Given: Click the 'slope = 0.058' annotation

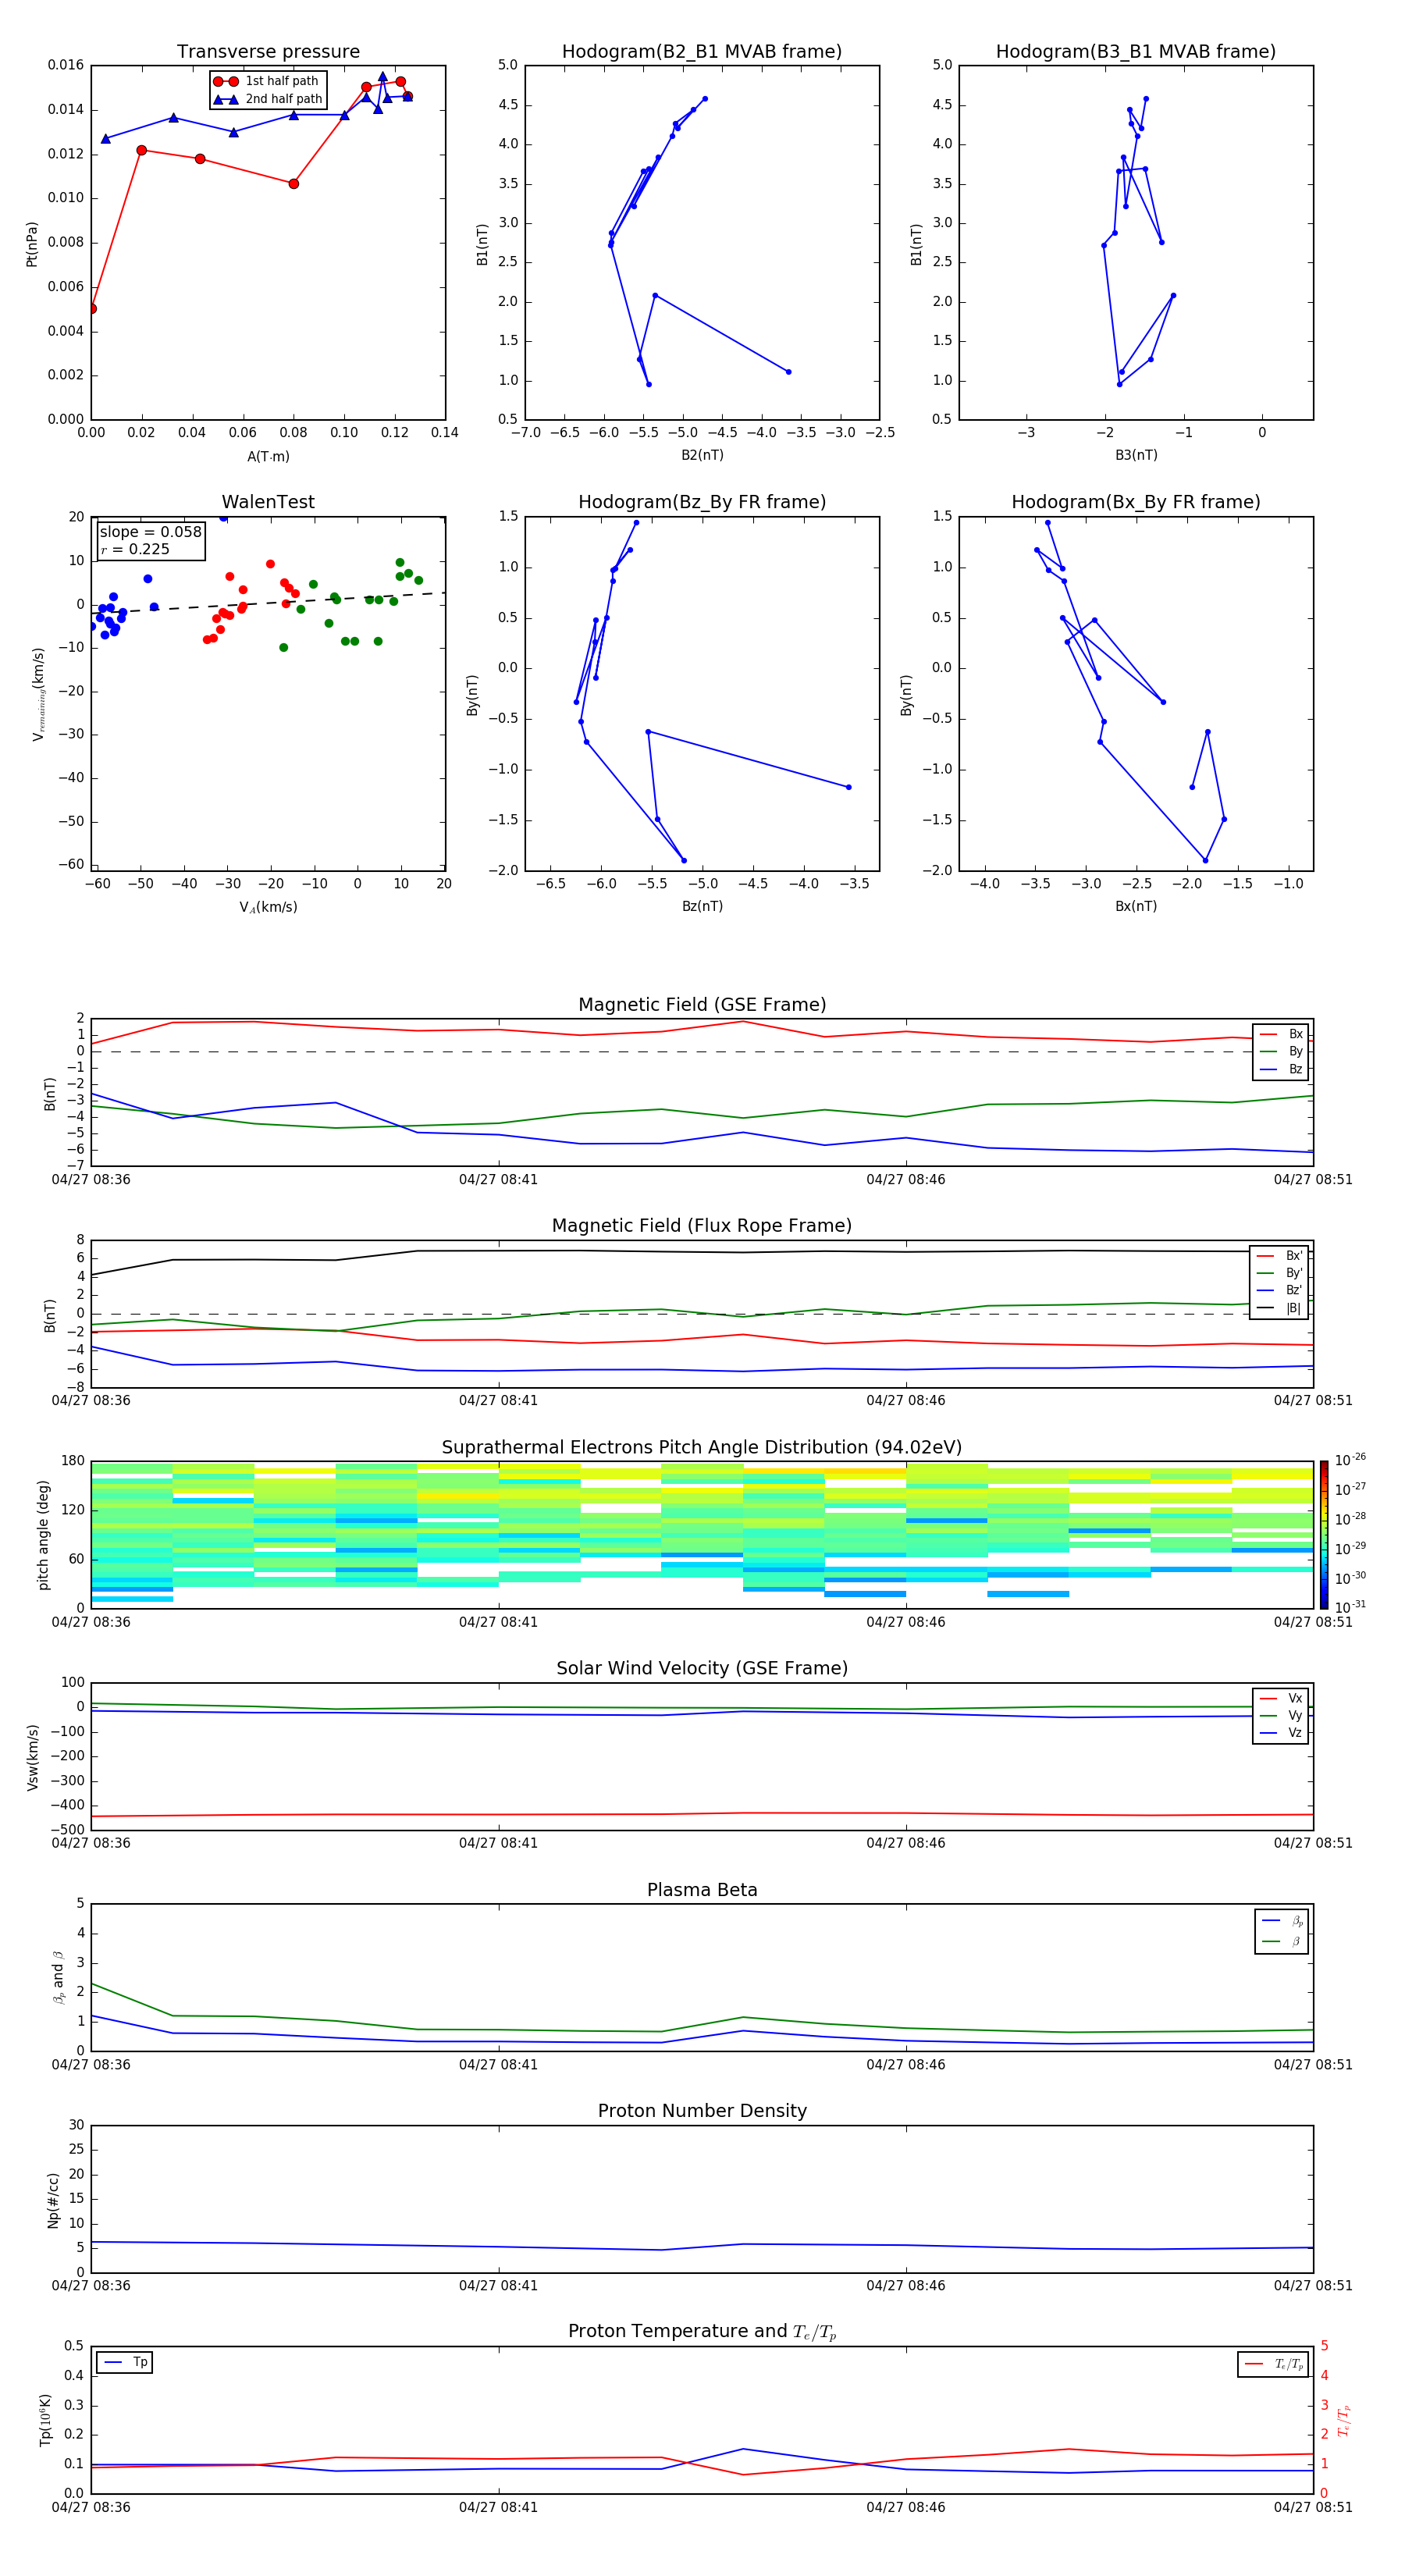Looking at the screenshot, I should pyautogui.click(x=151, y=532).
